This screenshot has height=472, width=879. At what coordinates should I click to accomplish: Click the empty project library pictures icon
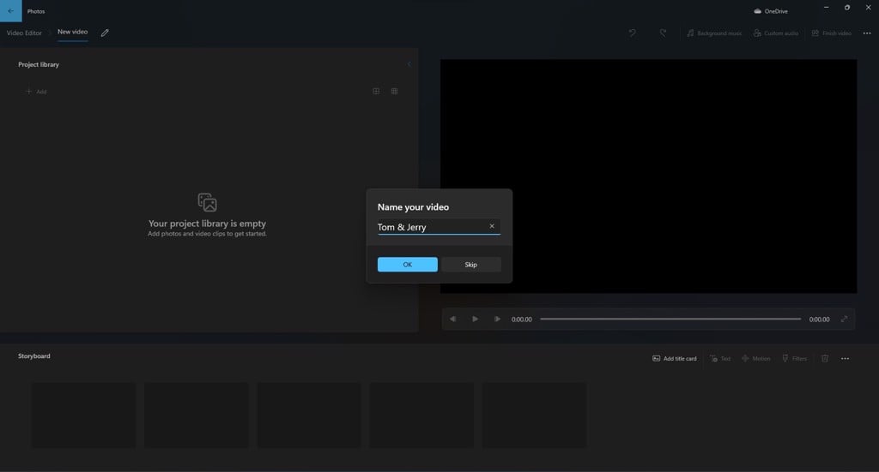coord(208,202)
